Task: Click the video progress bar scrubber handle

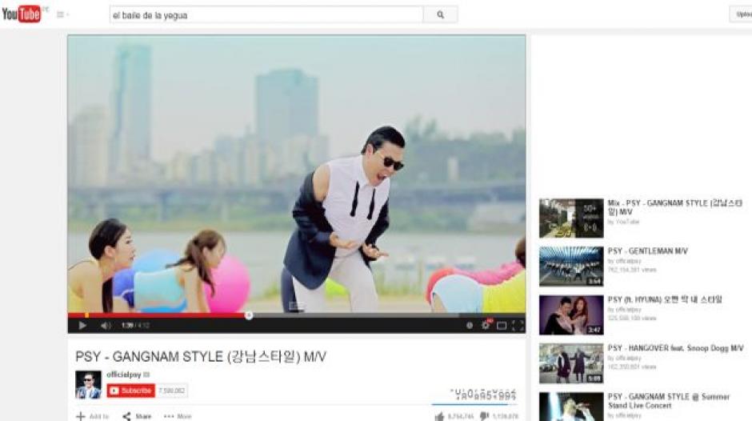Action: (249, 315)
